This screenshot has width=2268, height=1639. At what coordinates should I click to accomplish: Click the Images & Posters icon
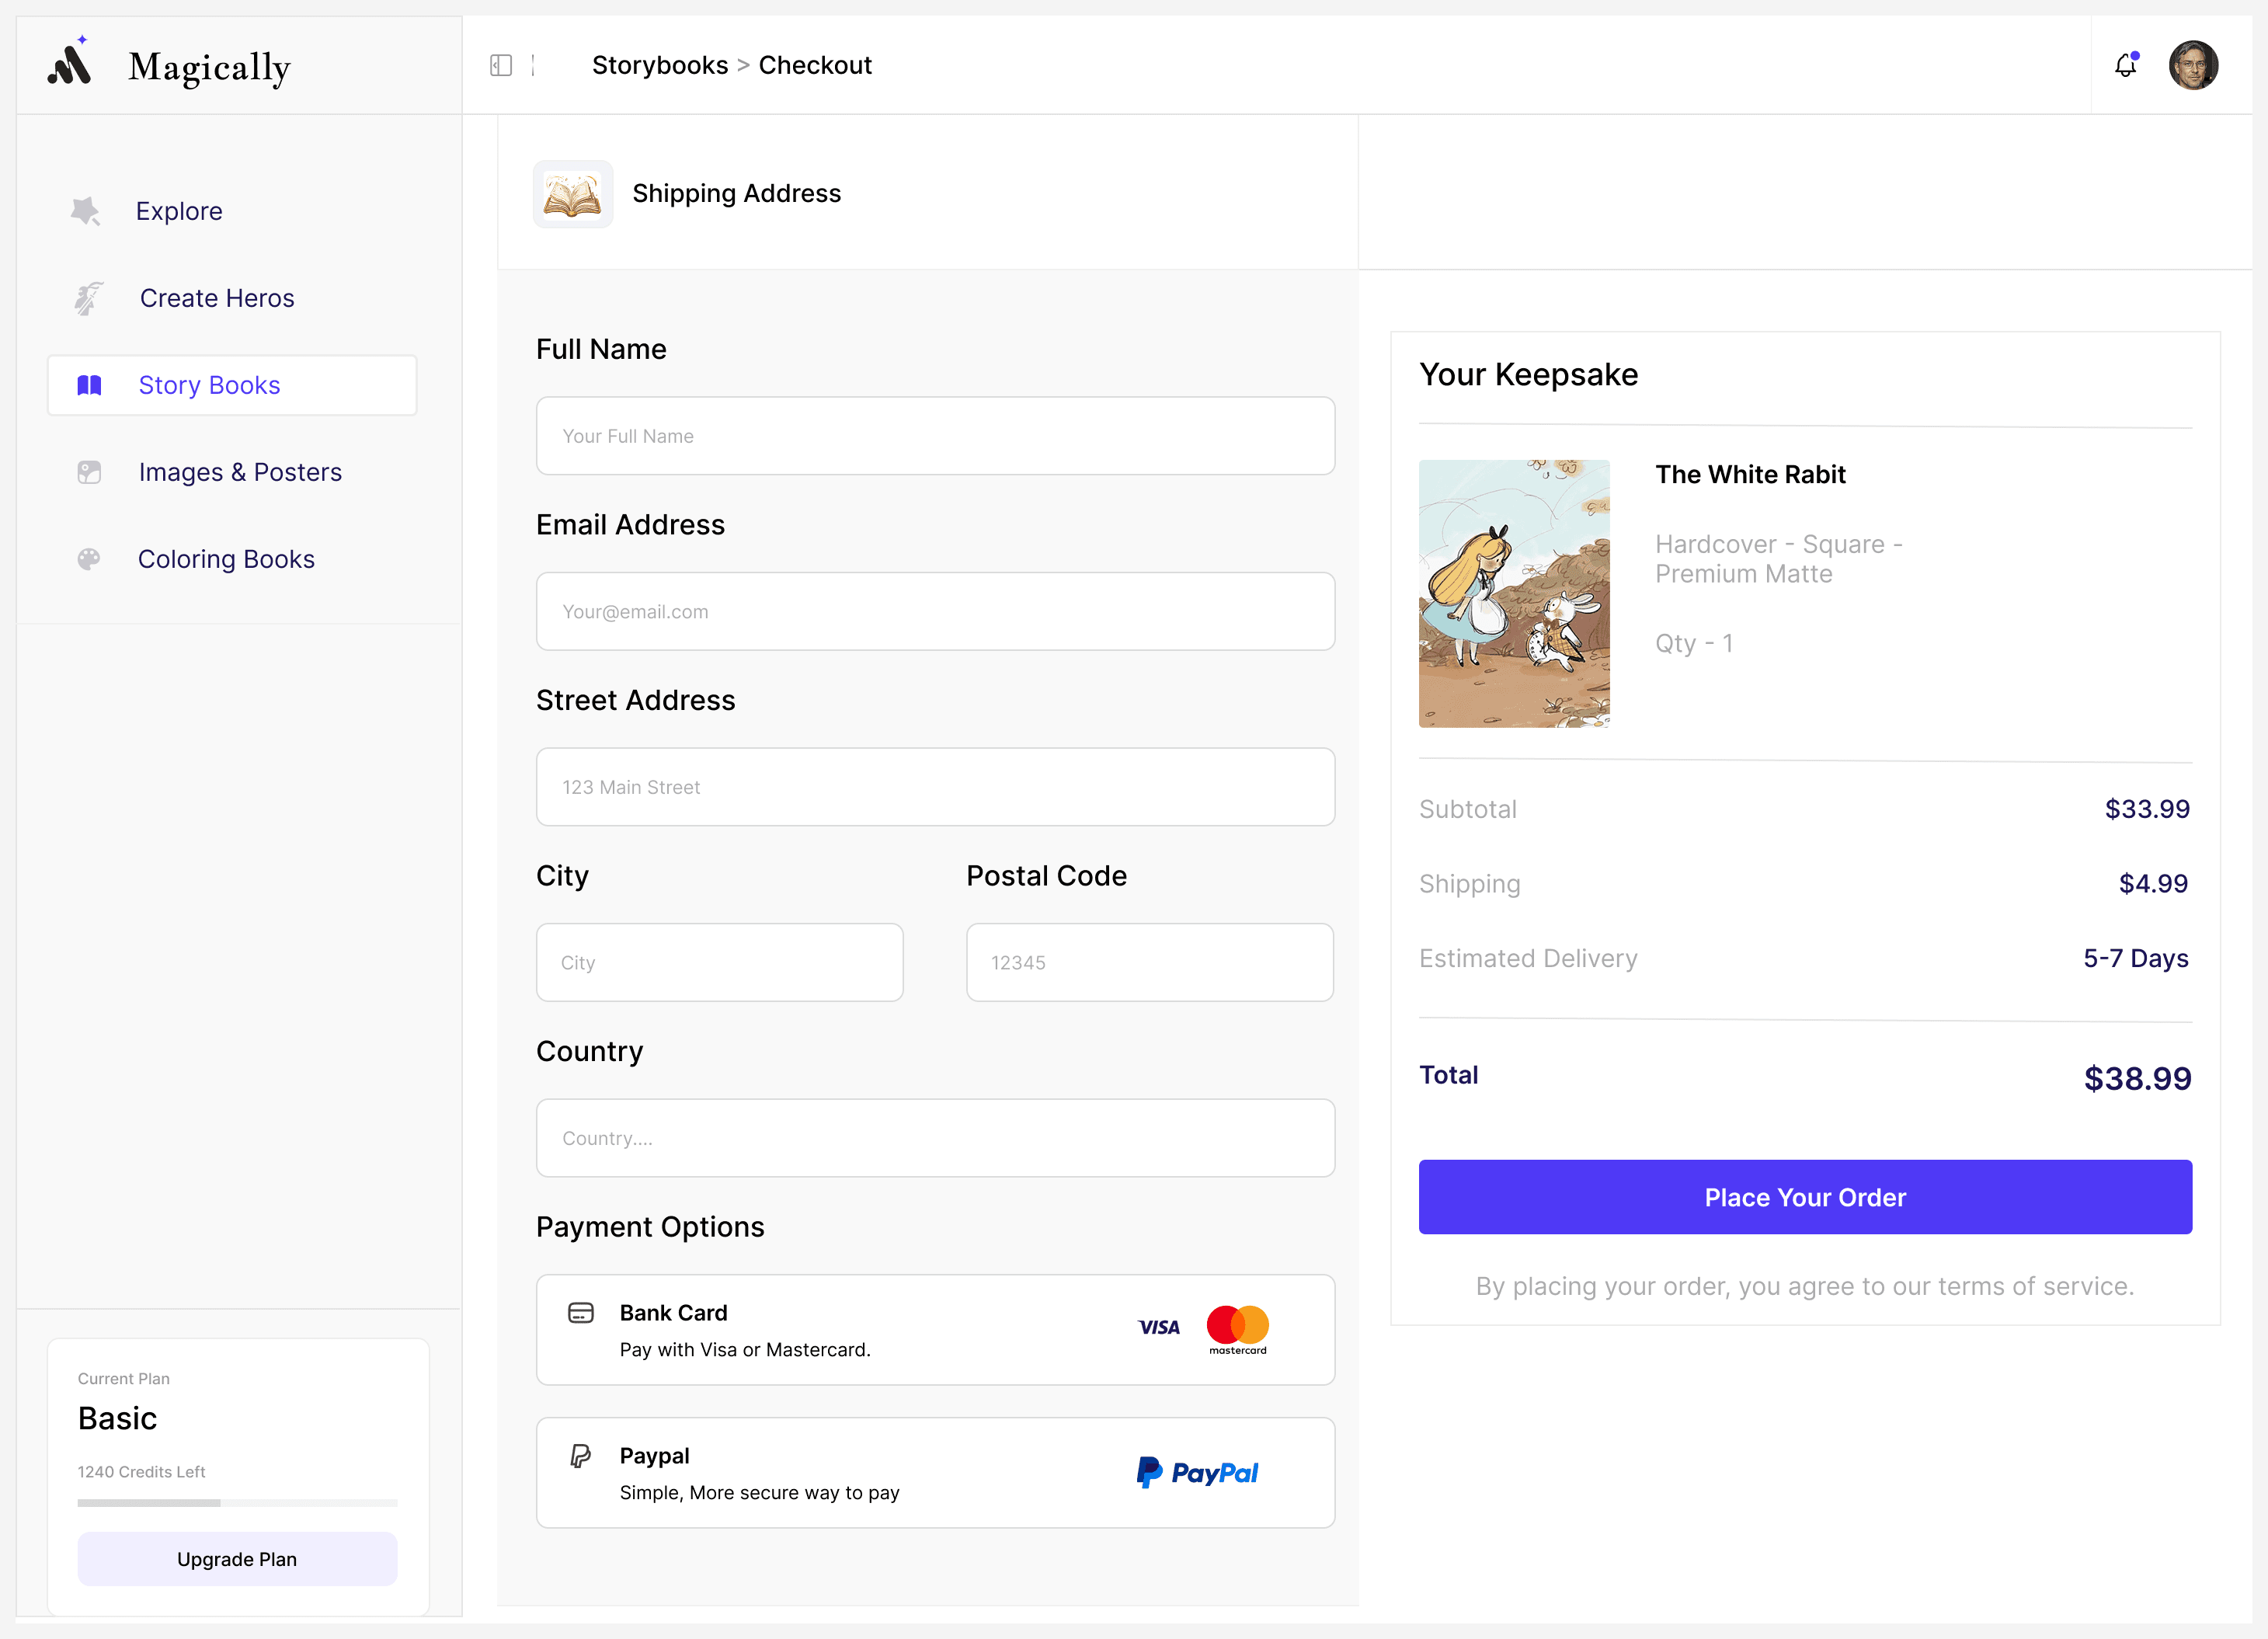pos(89,472)
